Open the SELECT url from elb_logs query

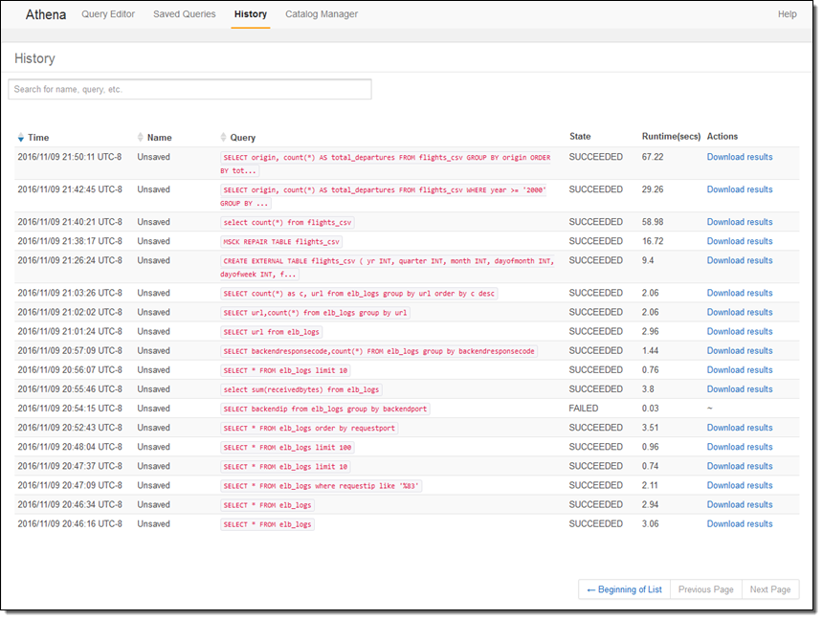pyautogui.click(x=272, y=332)
